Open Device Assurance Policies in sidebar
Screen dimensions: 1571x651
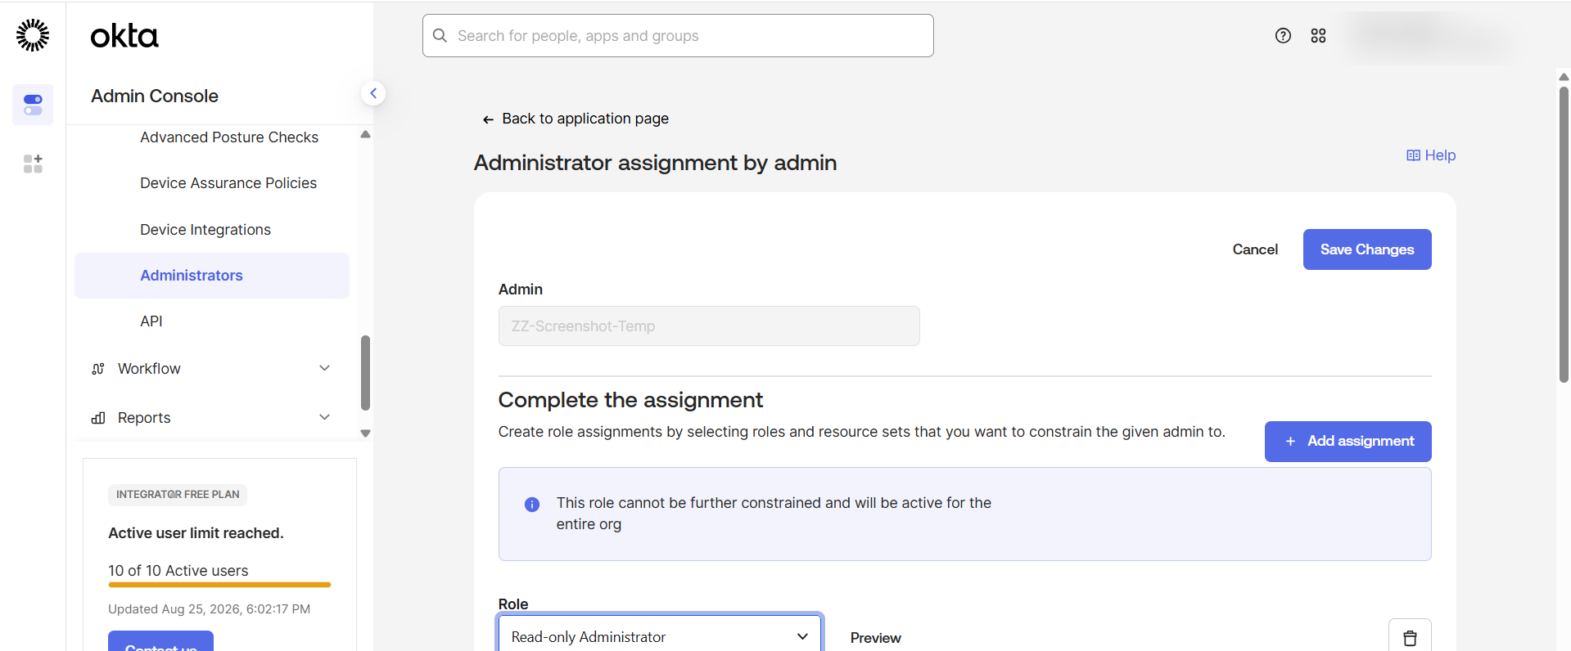tap(228, 183)
